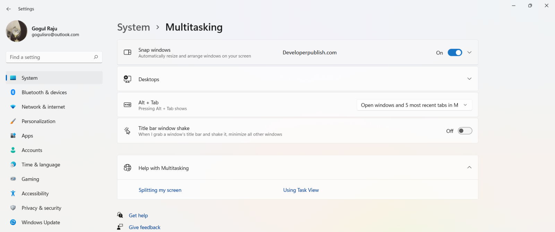
Task: Click the Windows Update sync icon
Action: tap(13, 222)
